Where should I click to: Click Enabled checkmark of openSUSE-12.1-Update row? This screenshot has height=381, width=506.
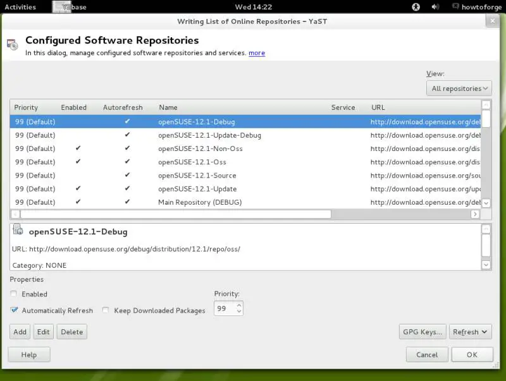(78, 188)
